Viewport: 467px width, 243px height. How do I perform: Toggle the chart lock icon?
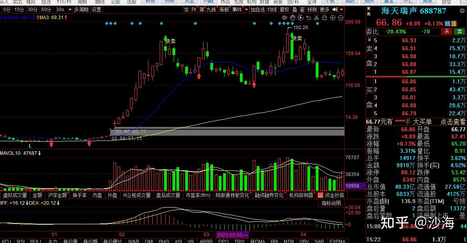325,18
